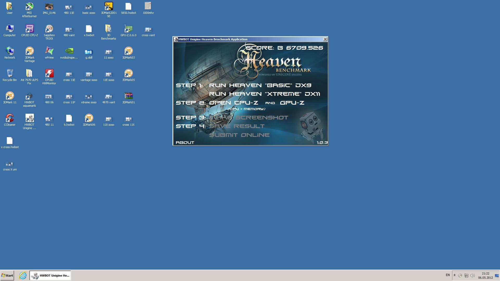
Task: Open 3DMark01 archive icon
Action: [128, 98]
